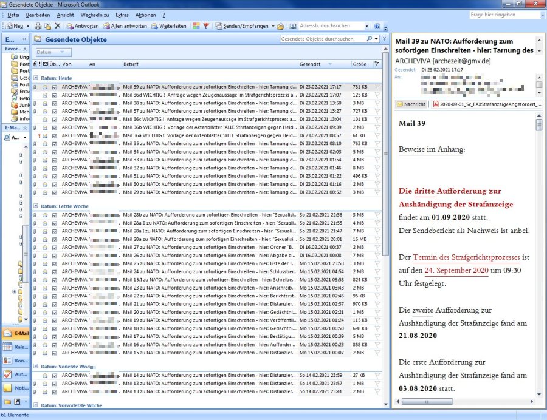Screen dimensions: 547x420
Task: Click the Antworten reply button
Action: (83, 26)
